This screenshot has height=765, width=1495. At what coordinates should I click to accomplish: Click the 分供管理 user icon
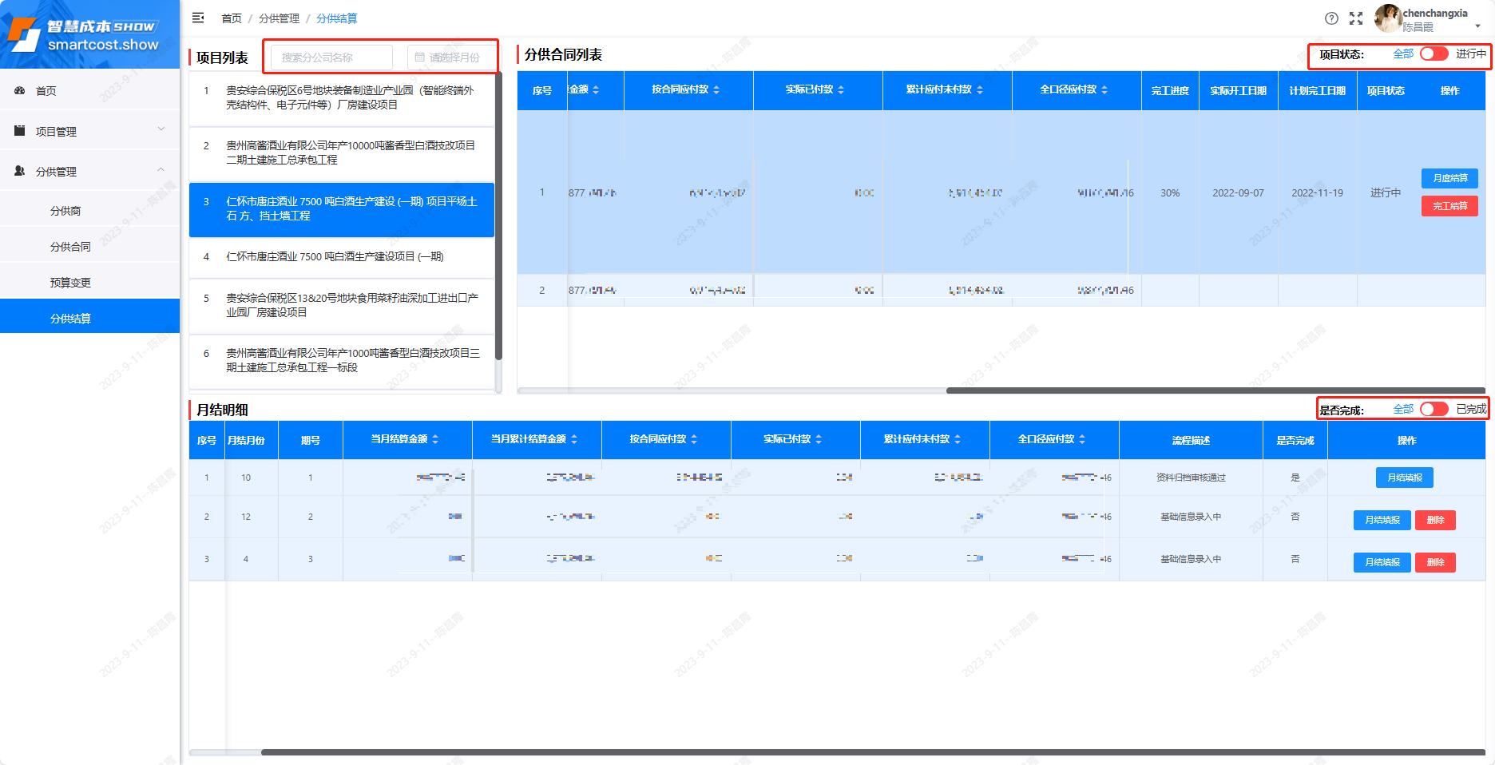(20, 171)
